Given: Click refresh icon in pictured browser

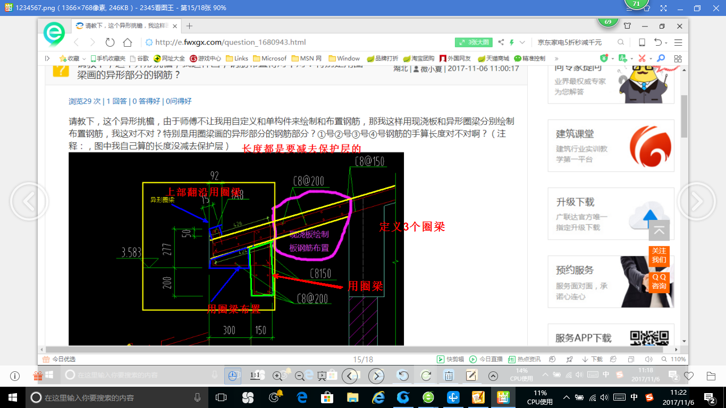Looking at the screenshot, I should (110, 42).
